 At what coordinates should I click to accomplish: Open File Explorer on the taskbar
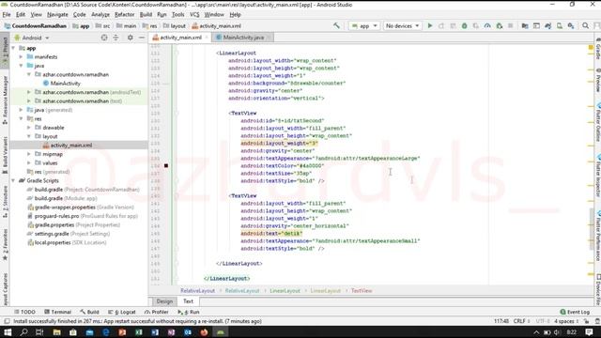[56, 332]
